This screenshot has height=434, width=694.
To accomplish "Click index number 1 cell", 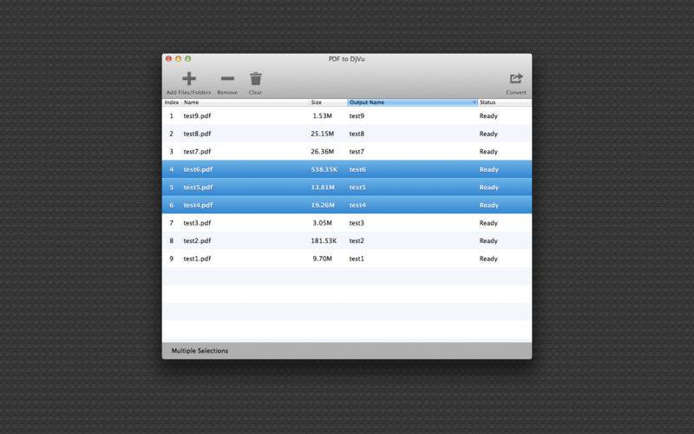I will point(171,116).
